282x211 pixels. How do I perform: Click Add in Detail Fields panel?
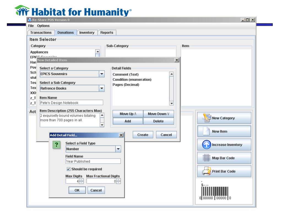pos(128,121)
